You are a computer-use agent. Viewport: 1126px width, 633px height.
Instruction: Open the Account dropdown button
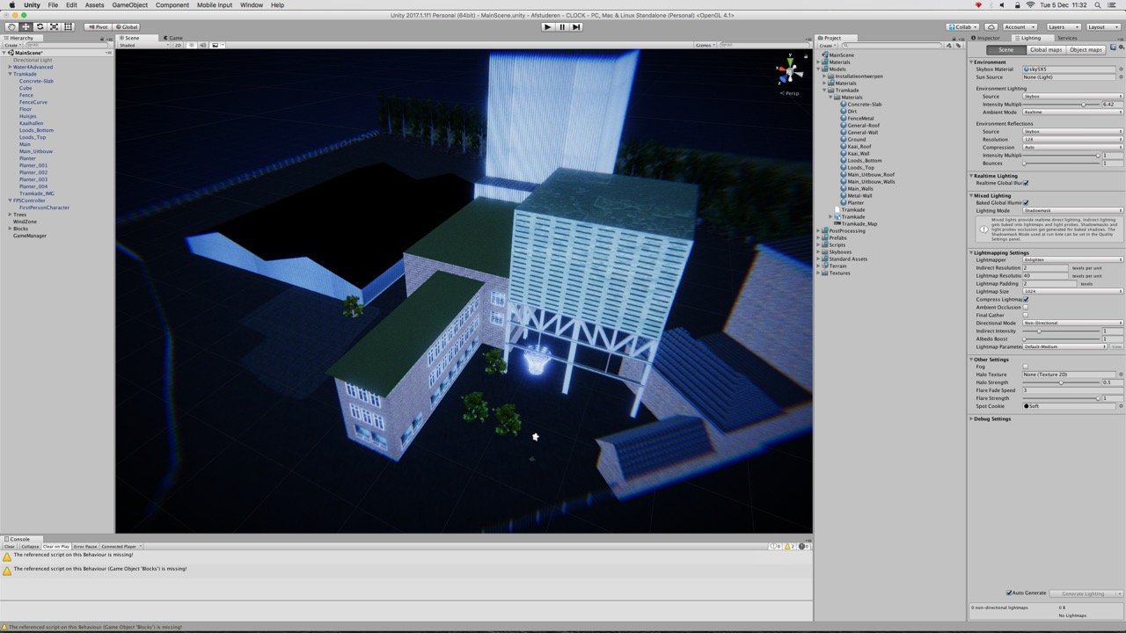[x=1021, y=27]
